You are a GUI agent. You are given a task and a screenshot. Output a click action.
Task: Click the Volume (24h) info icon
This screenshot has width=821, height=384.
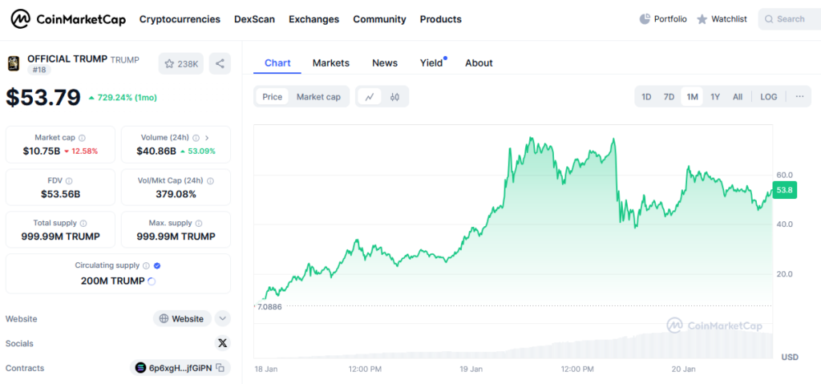(196, 138)
